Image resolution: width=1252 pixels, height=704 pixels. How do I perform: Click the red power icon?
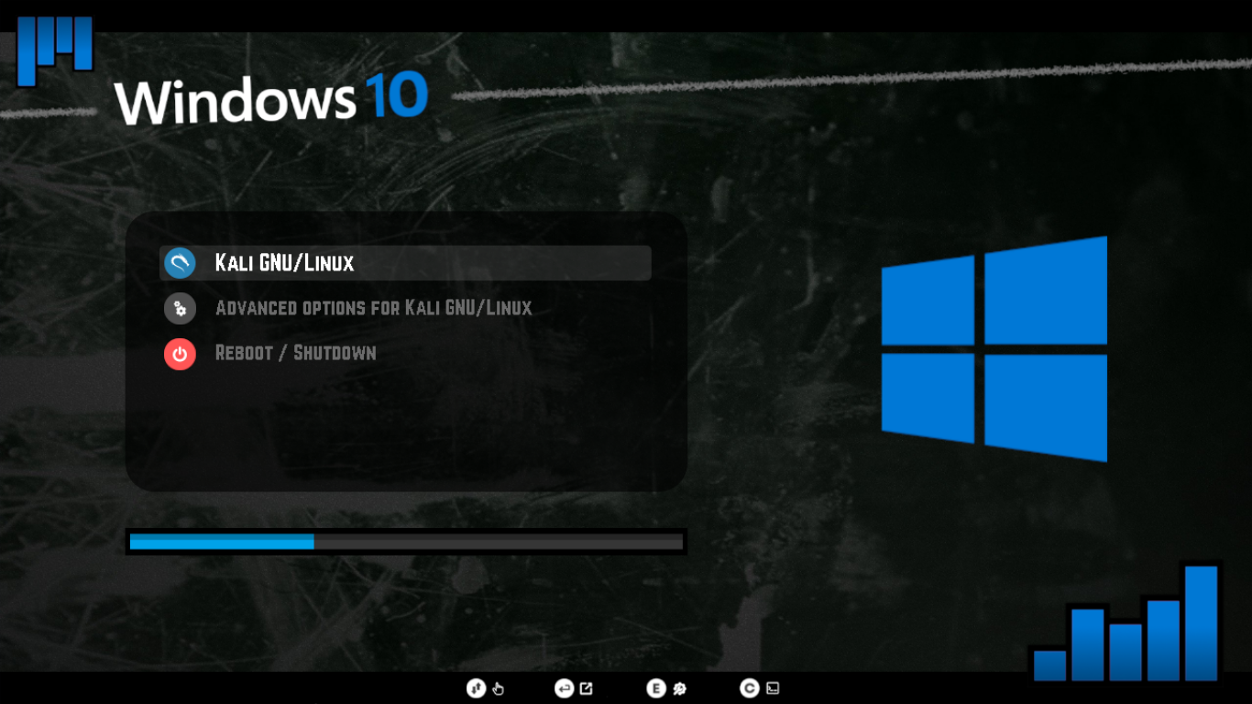click(180, 354)
